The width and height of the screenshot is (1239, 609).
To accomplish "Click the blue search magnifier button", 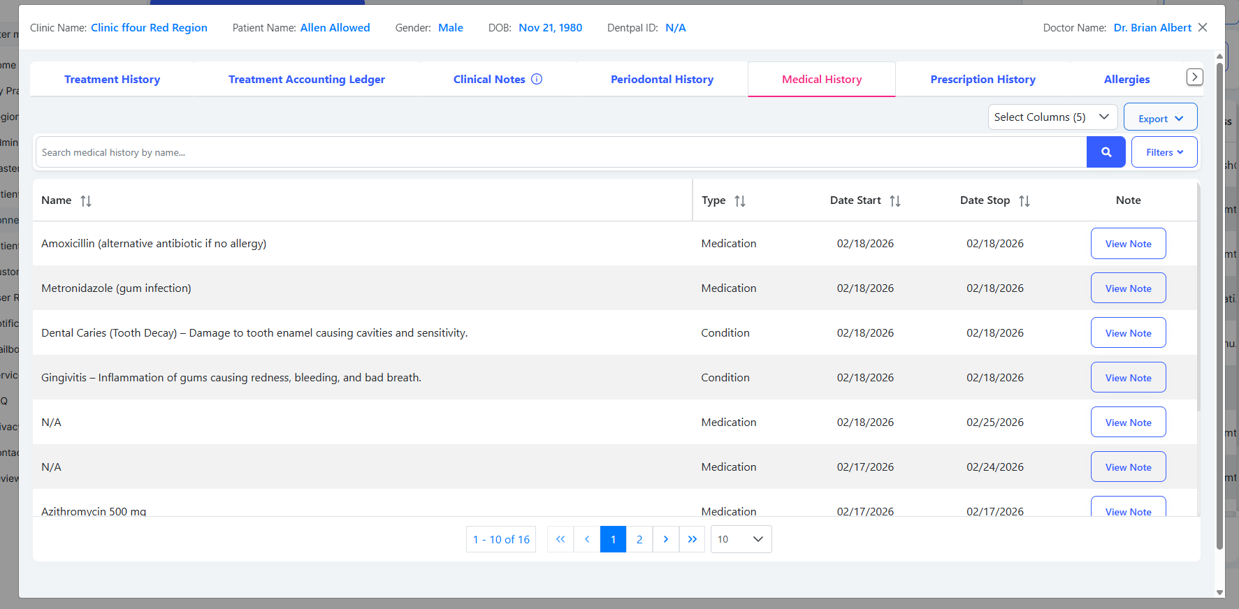I will [1106, 152].
